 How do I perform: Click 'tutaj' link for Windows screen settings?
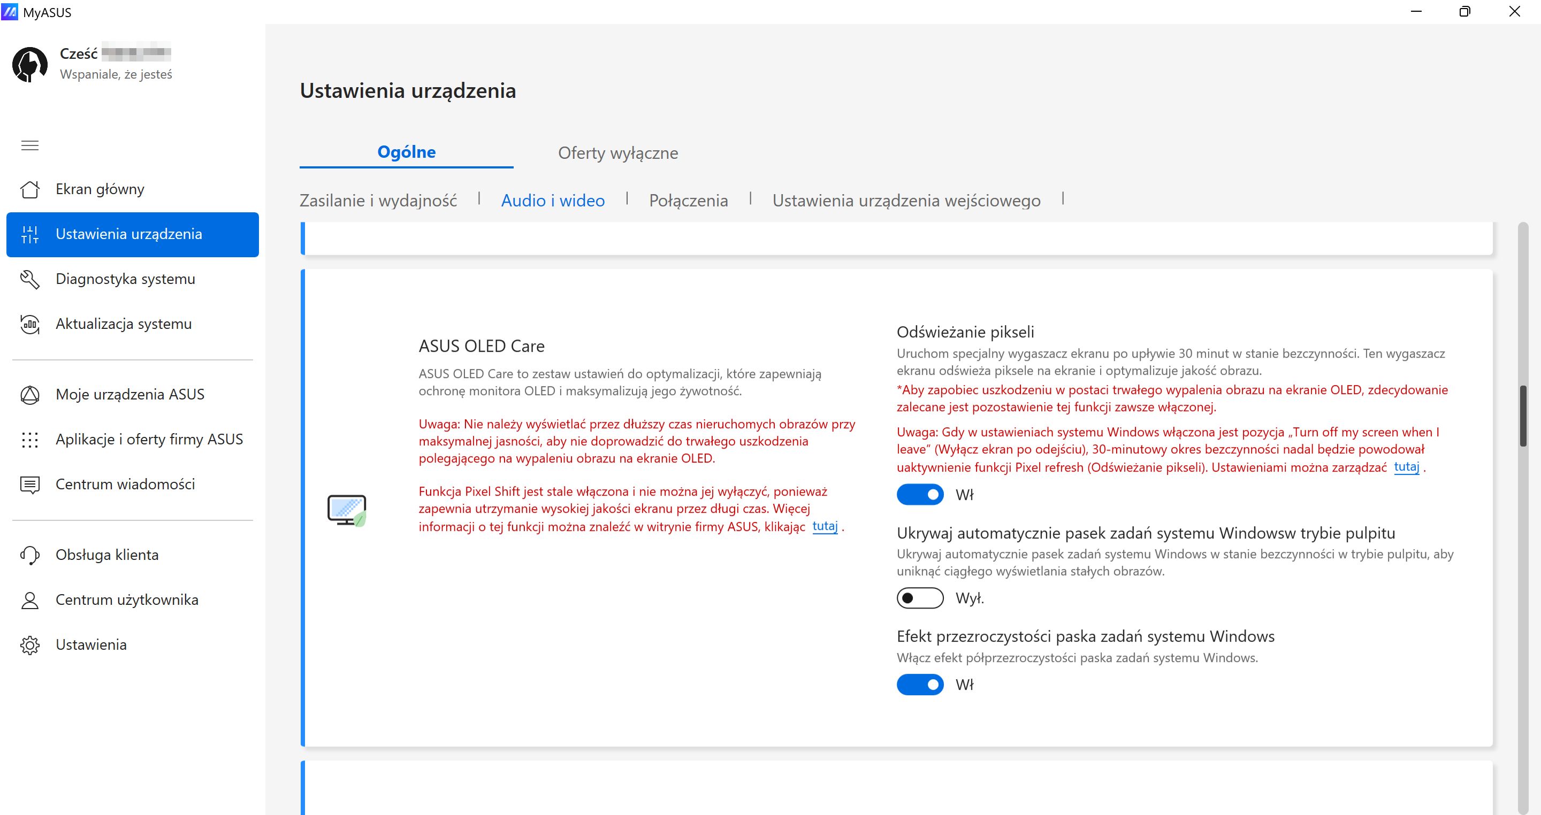(x=1406, y=467)
